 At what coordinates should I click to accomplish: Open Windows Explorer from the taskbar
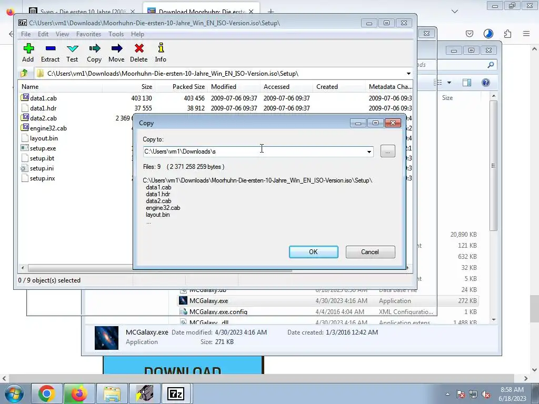click(x=112, y=393)
